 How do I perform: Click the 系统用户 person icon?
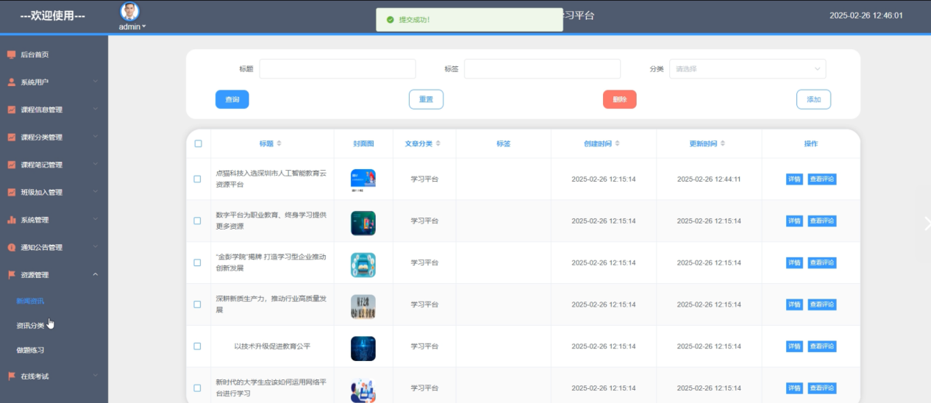pyautogui.click(x=11, y=82)
